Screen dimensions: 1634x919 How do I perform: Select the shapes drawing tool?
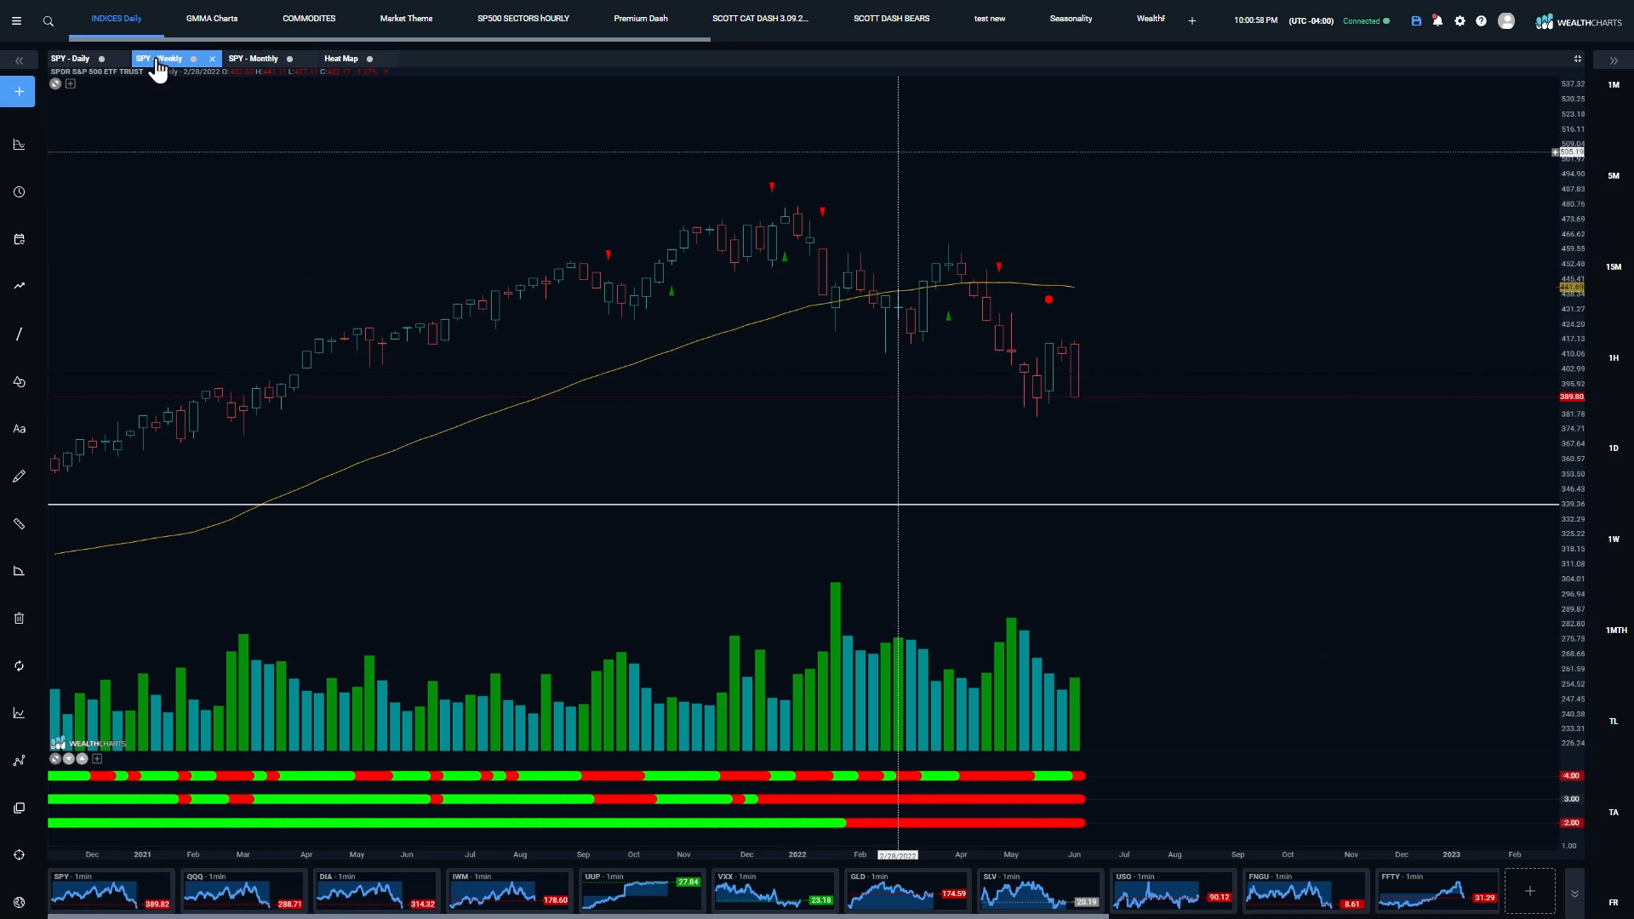click(x=19, y=382)
